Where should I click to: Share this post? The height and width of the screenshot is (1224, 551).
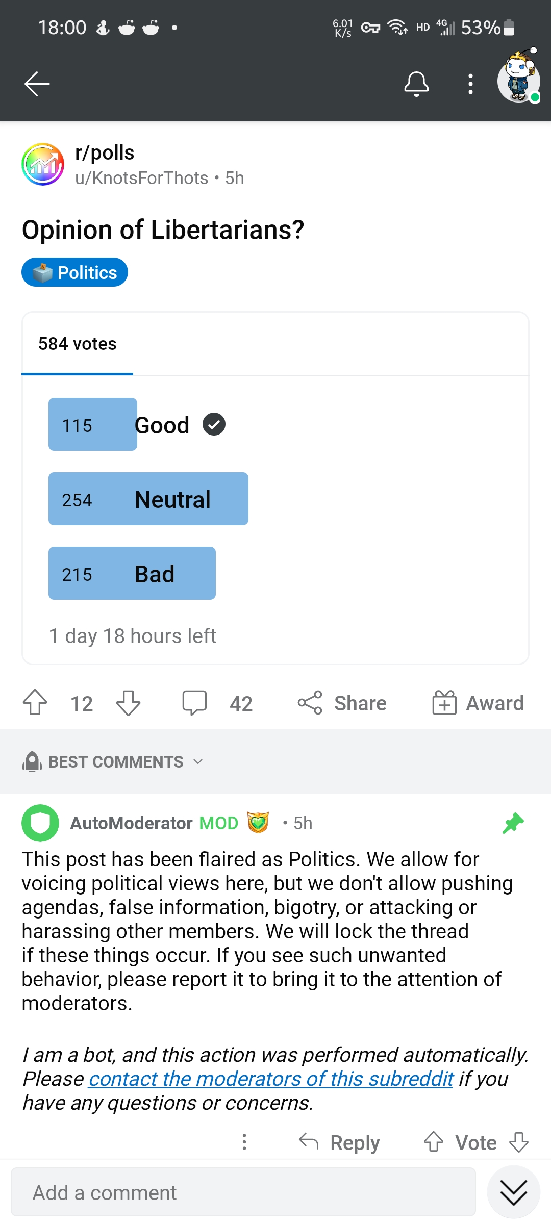pos(342,703)
